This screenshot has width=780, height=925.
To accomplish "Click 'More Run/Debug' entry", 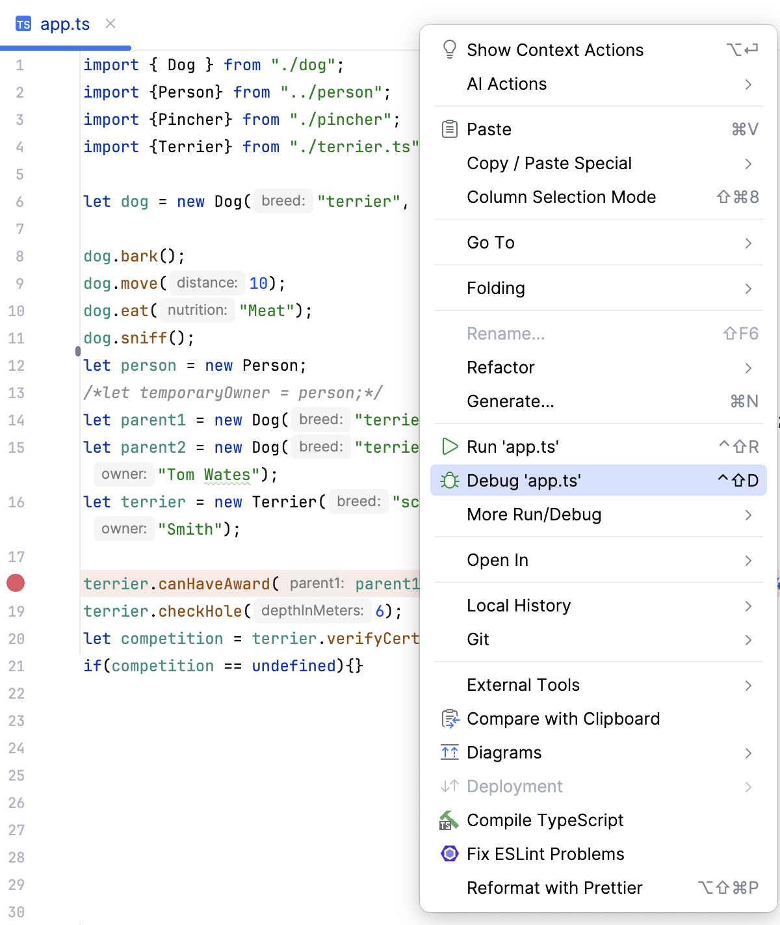I will 534,514.
